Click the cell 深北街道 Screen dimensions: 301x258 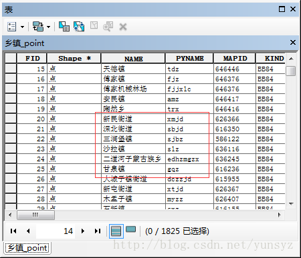tap(133, 129)
